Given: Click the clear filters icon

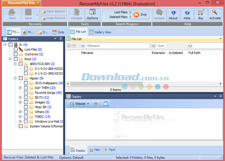Looking at the screenshot, I should [x=69, y=46].
